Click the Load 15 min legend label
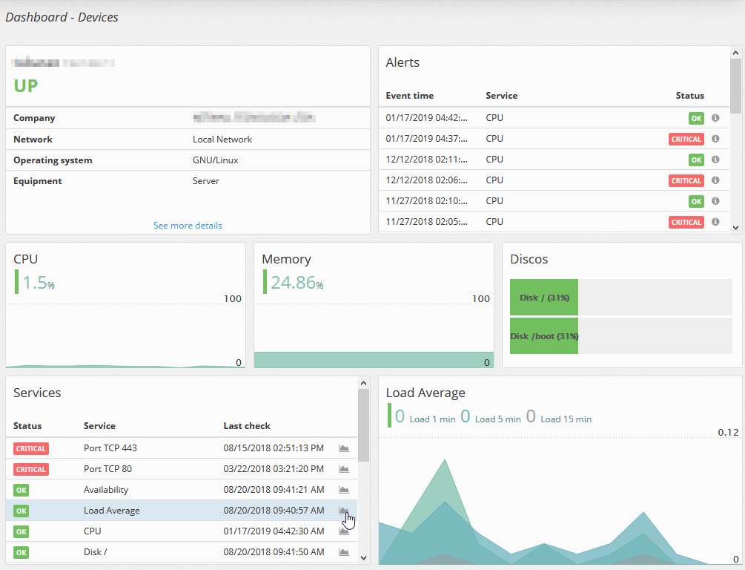This screenshot has width=745, height=570. point(566,419)
